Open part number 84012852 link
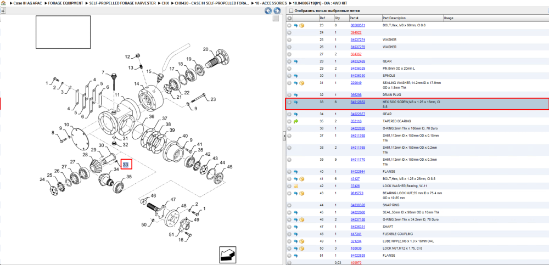This screenshot has height=265, width=549. (x=358, y=102)
